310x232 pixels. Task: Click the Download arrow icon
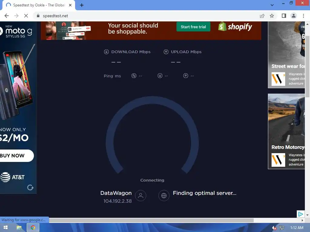pyautogui.click(x=106, y=52)
